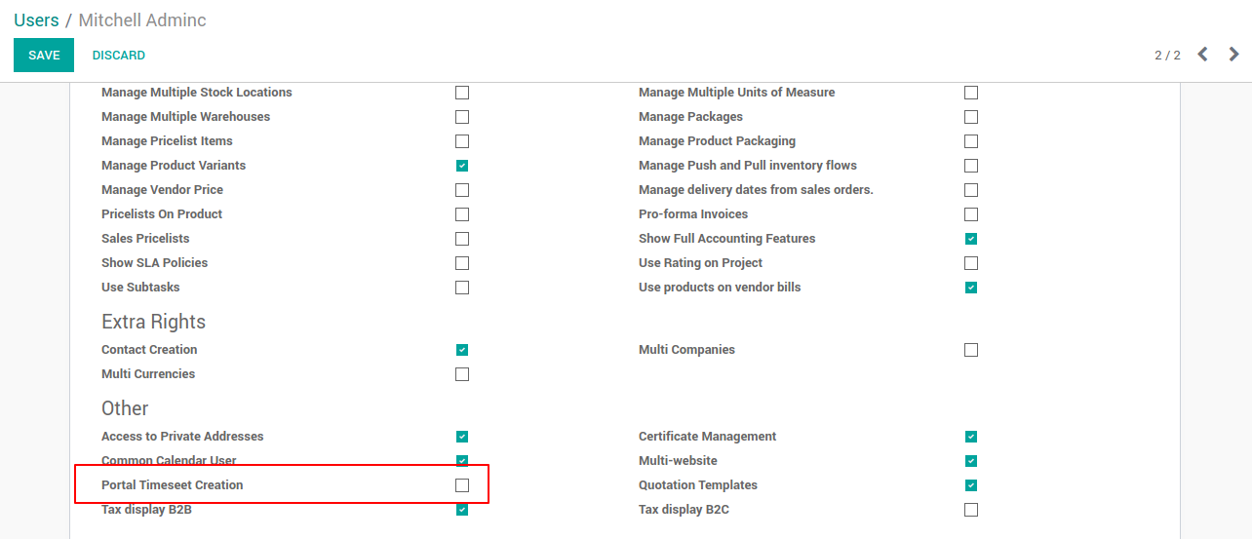Click the Save button
This screenshot has height=539, width=1252.
[x=44, y=56]
